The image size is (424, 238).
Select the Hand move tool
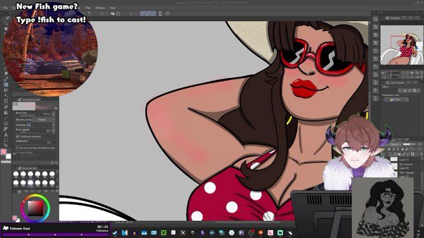pyautogui.click(x=6, y=28)
